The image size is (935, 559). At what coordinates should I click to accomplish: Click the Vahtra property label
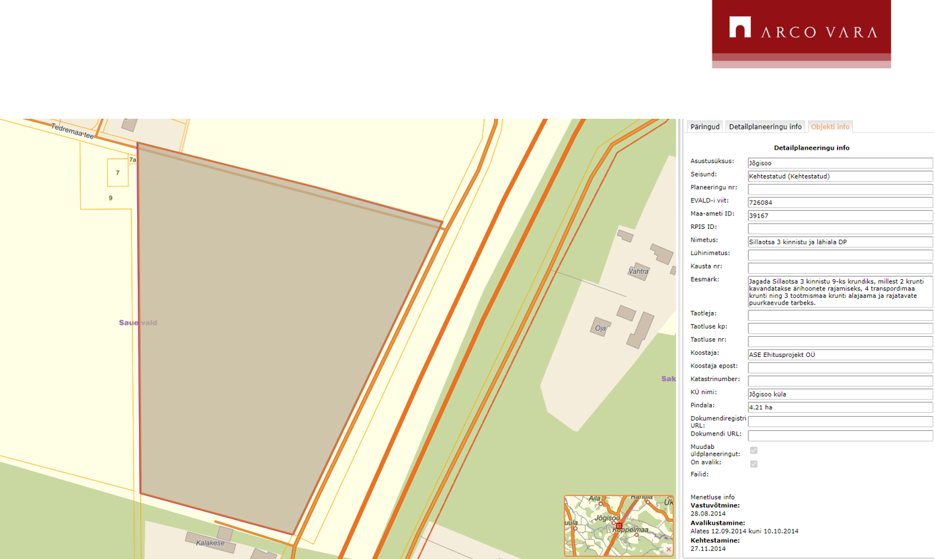639,272
